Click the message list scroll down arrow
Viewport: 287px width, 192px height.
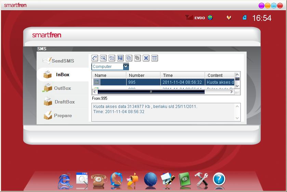coord(237,86)
